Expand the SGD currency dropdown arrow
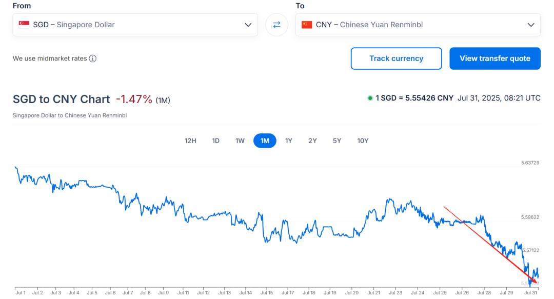 coord(248,25)
